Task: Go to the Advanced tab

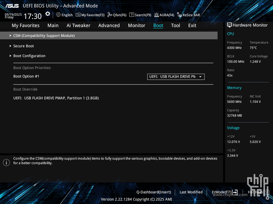Action: (109, 25)
